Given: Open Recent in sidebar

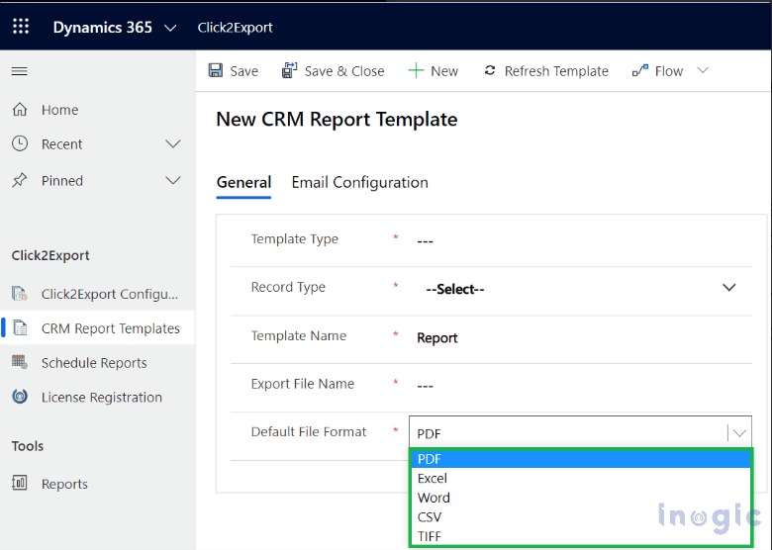Looking at the screenshot, I should click(x=61, y=144).
